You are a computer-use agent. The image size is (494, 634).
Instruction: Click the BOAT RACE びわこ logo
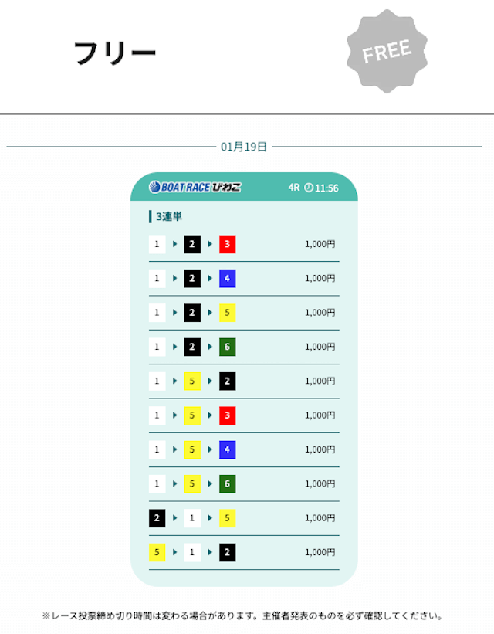[195, 187]
